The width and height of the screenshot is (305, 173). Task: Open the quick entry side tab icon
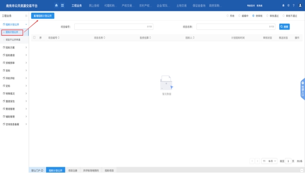click(303, 89)
